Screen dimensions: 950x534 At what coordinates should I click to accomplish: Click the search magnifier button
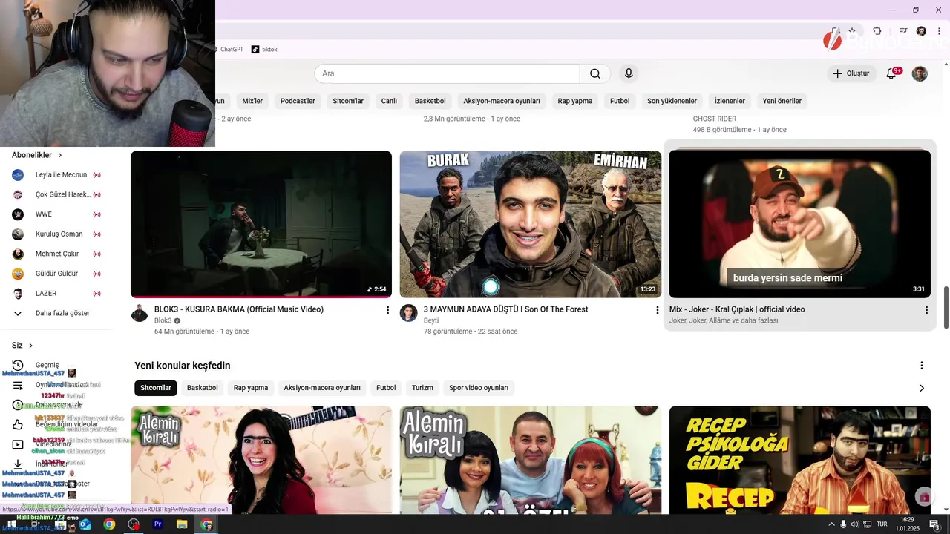pyautogui.click(x=594, y=73)
